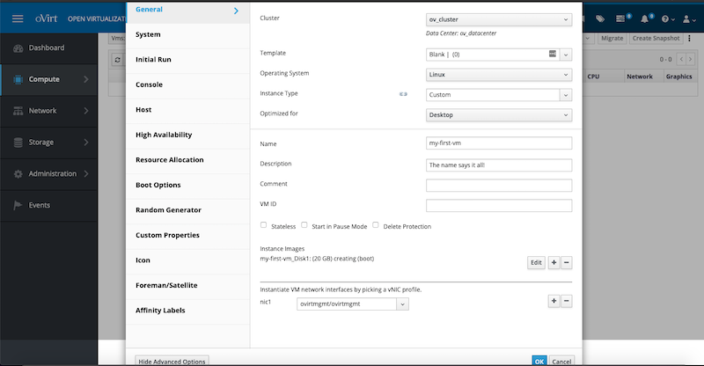The image size is (704, 366).
Task: Expand the Network sidebar submenu
Action: click(85, 111)
